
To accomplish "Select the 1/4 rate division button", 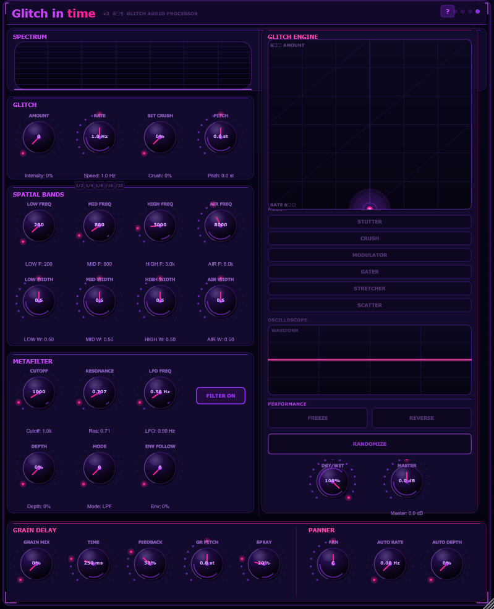I will tap(89, 185).
